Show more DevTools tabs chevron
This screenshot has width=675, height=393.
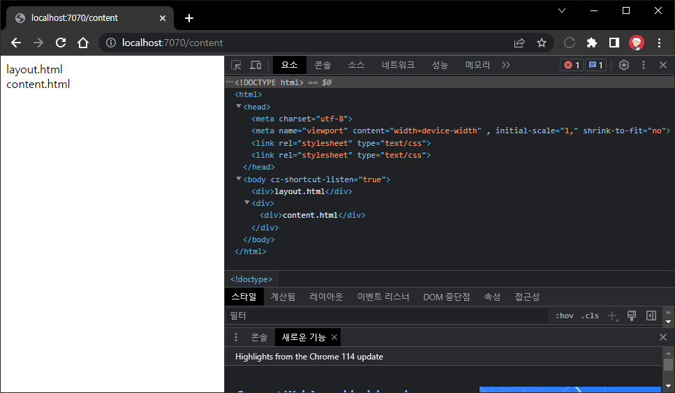pyautogui.click(x=506, y=65)
